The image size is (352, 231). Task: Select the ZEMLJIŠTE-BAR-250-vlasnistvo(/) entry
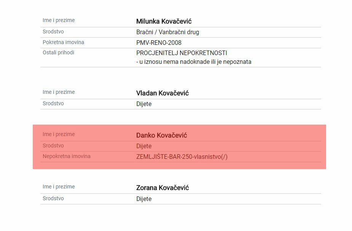(x=182, y=157)
